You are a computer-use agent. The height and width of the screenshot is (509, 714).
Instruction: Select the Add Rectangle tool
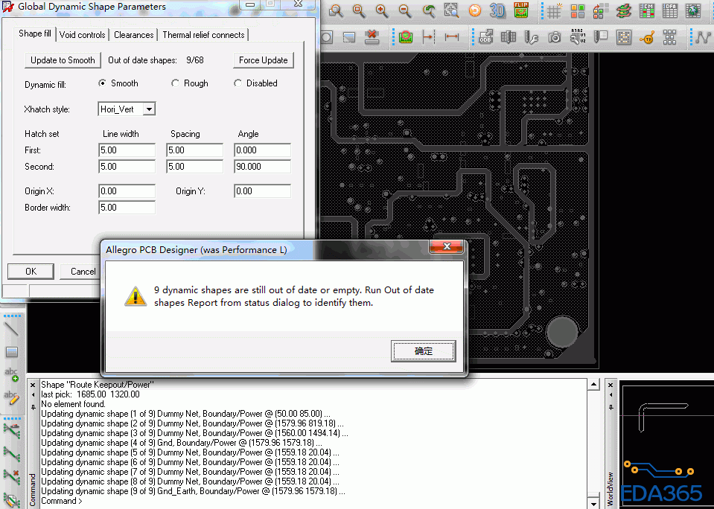(x=11, y=351)
